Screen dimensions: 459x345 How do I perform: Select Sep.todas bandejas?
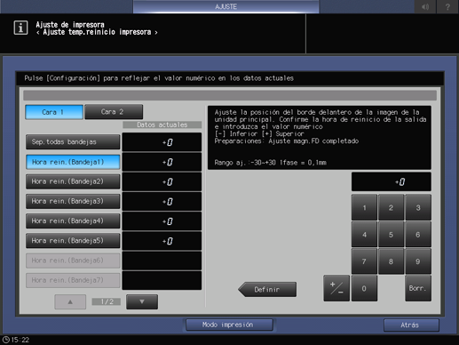[73, 142]
